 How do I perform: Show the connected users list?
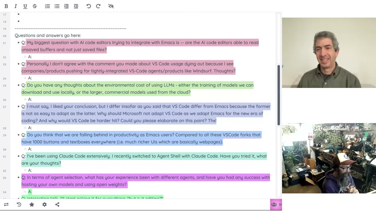[276, 205]
